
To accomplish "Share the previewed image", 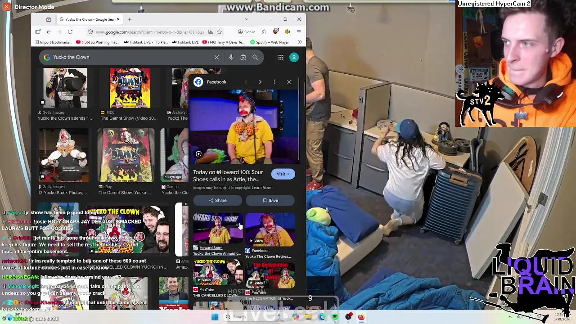I will pyautogui.click(x=217, y=200).
